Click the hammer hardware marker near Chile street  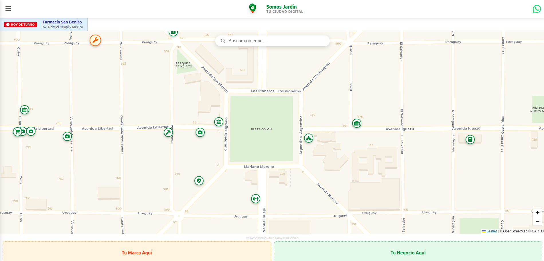168,132
